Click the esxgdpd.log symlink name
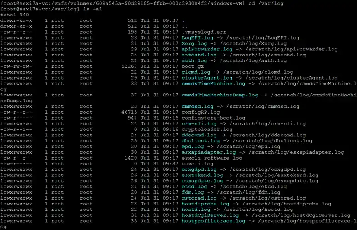 coord(199,170)
